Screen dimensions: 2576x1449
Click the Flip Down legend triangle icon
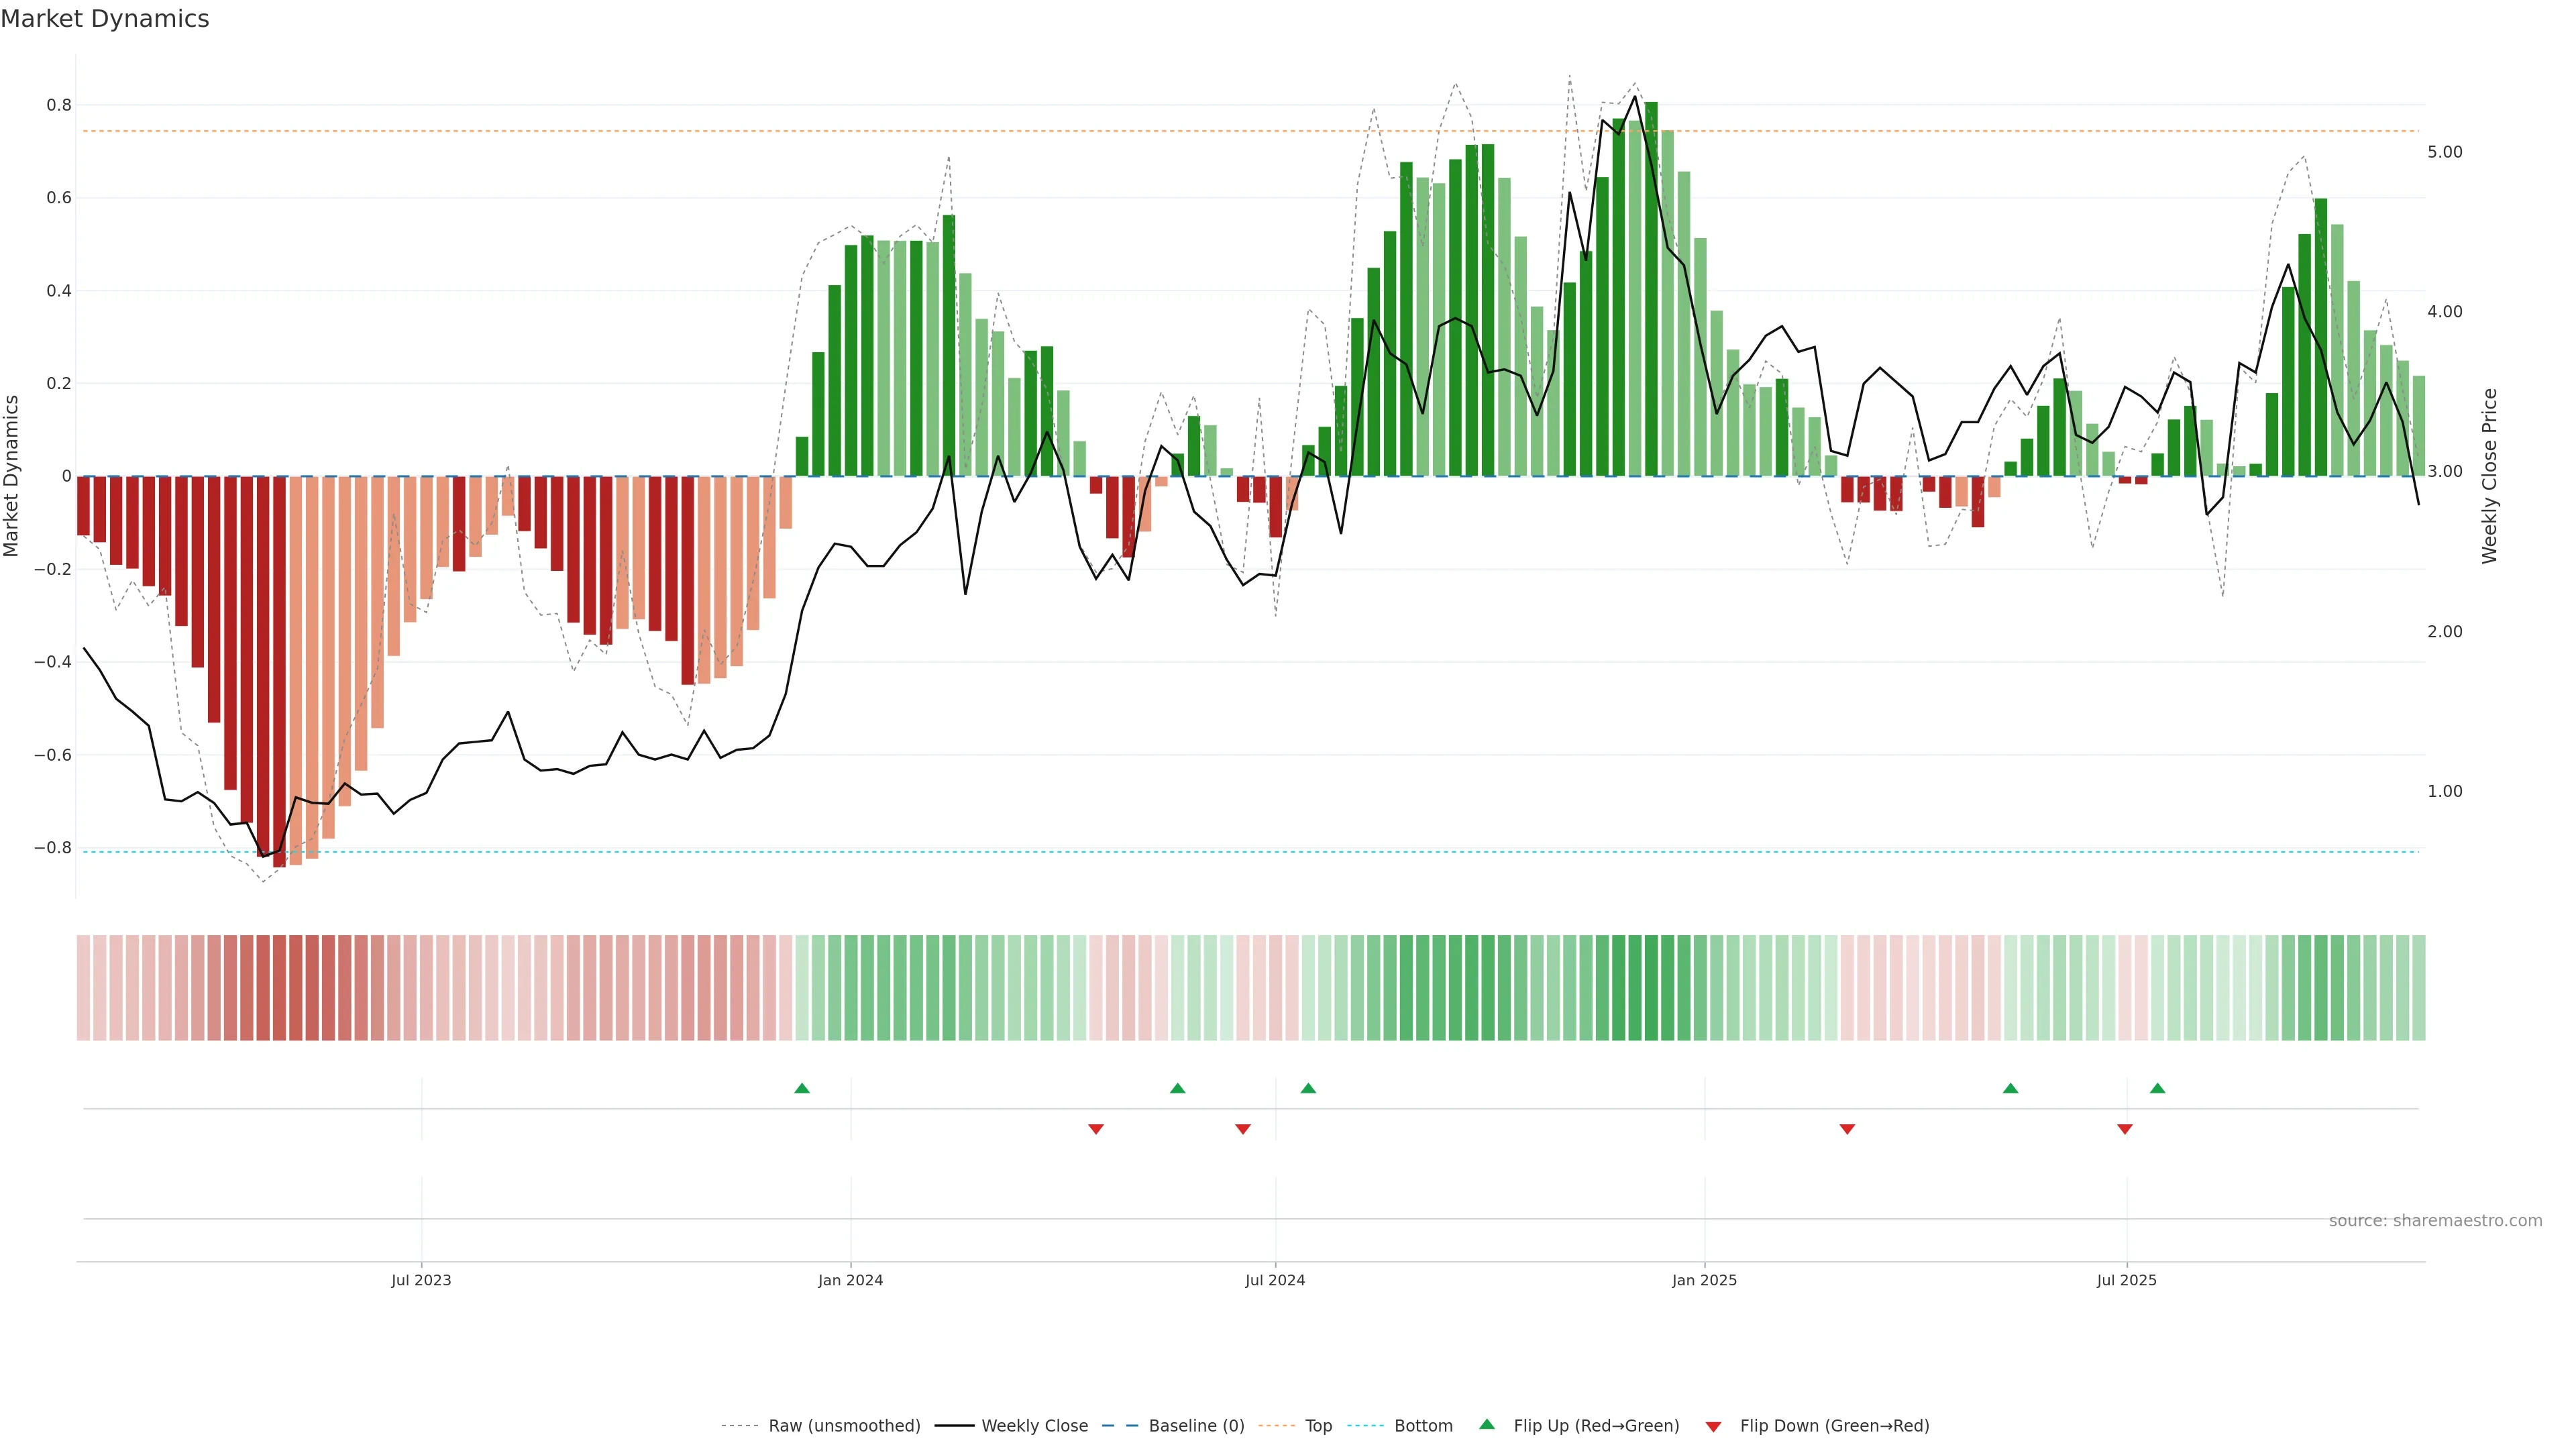tap(1713, 1426)
